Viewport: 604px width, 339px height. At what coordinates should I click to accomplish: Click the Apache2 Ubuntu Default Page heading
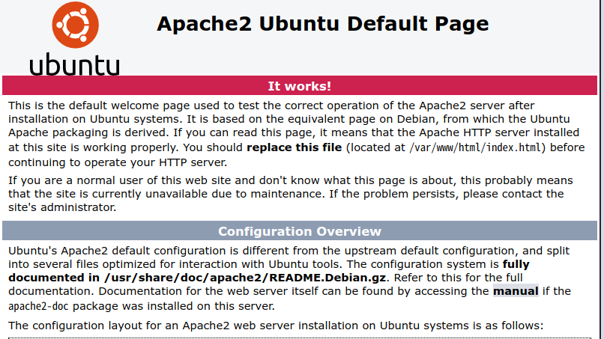tap(323, 24)
